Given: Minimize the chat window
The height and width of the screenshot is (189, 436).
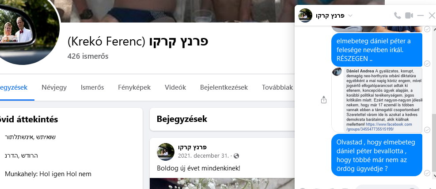Looking at the screenshot, I should [x=421, y=15].
